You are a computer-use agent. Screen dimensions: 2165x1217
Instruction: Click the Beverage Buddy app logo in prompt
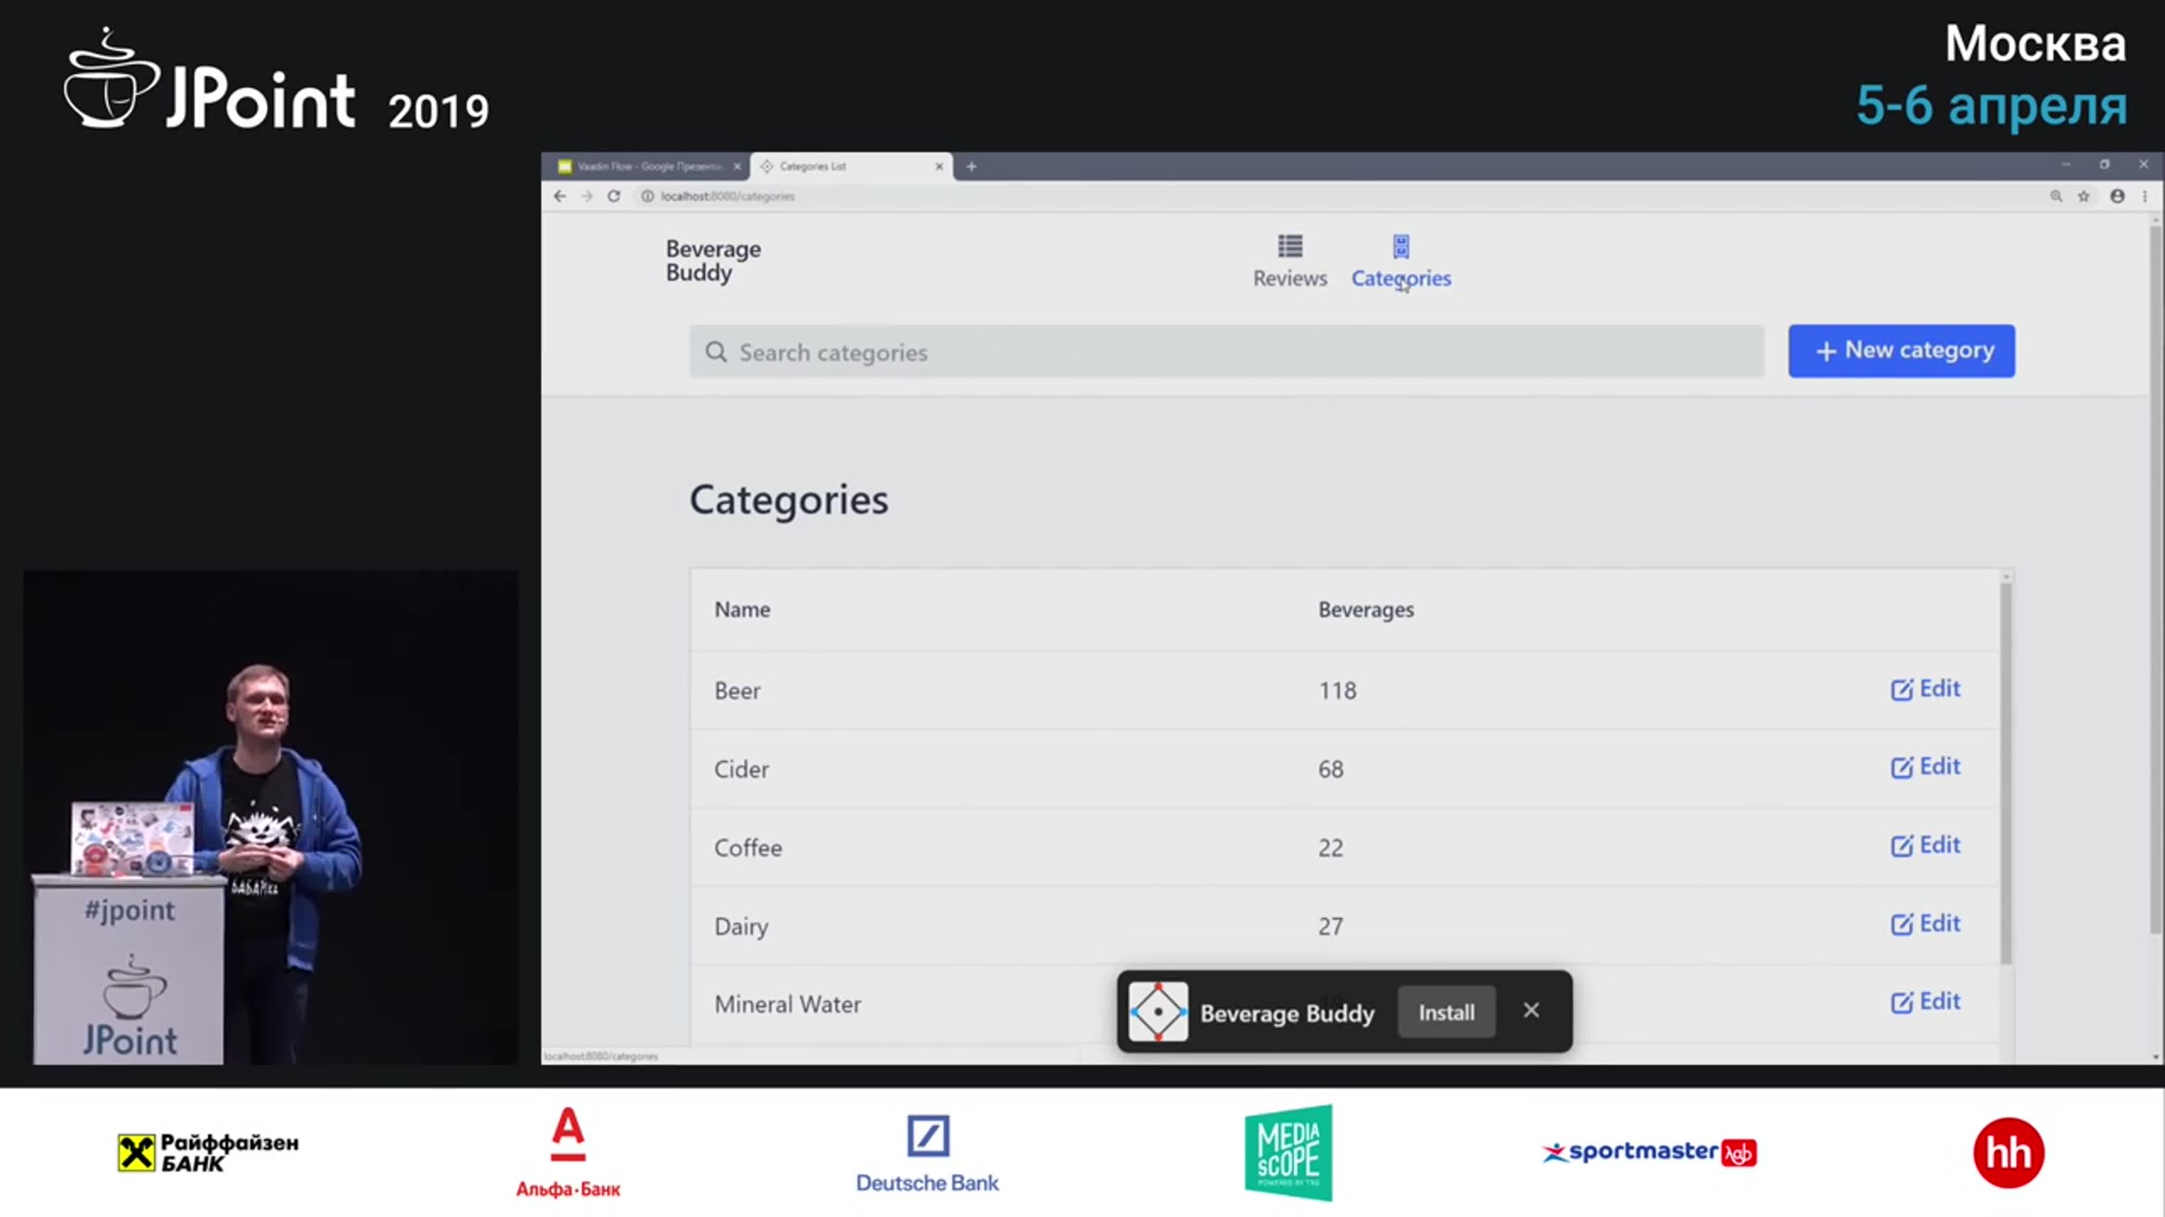coord(1158,1012)
